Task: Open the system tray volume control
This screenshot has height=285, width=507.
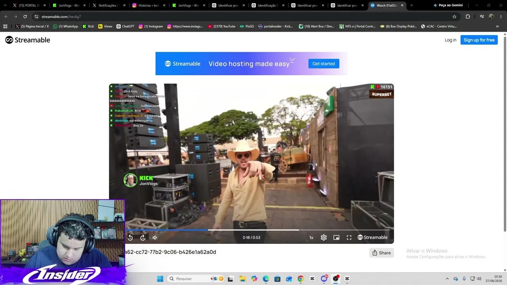Action: click(479, 279)
